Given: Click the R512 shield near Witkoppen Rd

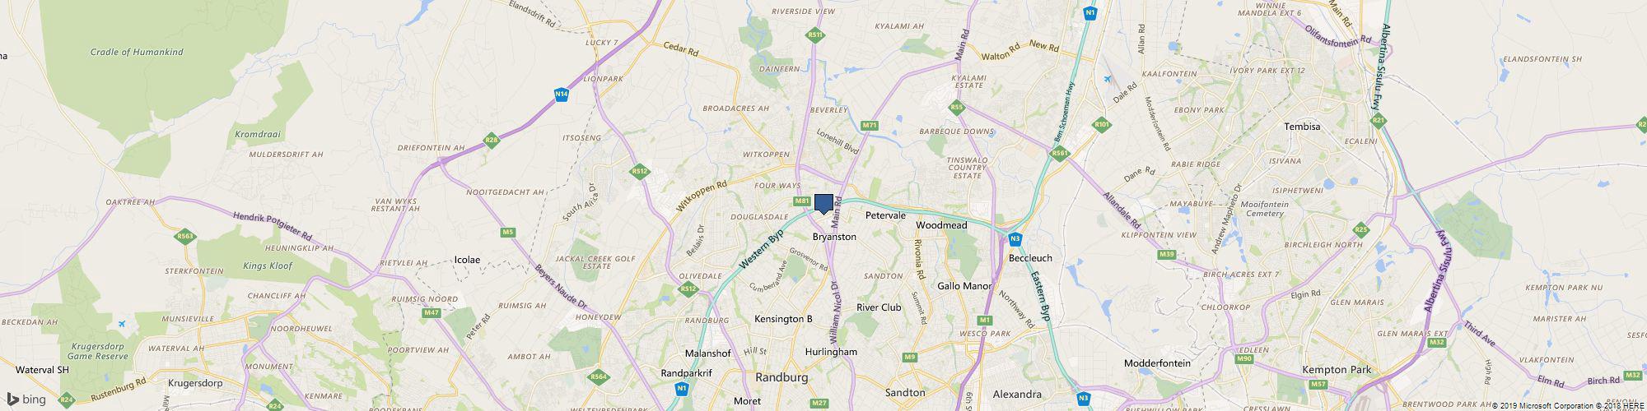Looking at the screenshot, I should pyautogui.click(x=639, y=171).
